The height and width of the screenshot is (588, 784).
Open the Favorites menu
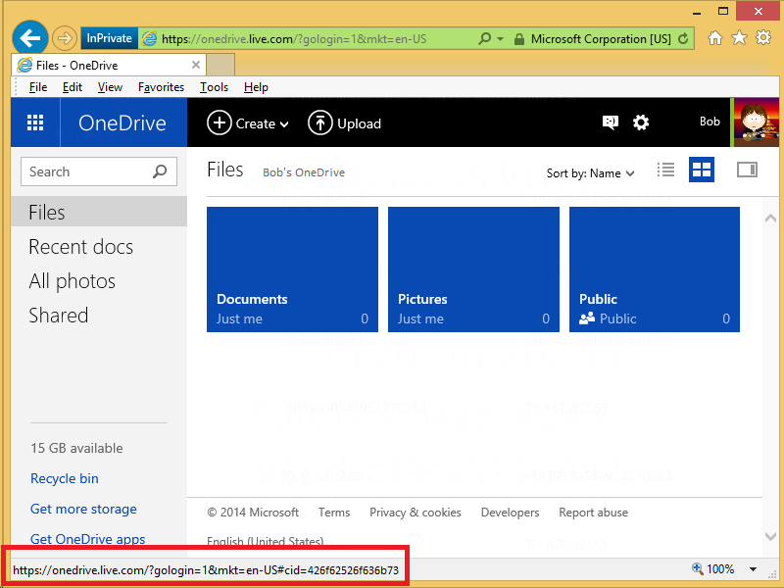click(161, 87)
